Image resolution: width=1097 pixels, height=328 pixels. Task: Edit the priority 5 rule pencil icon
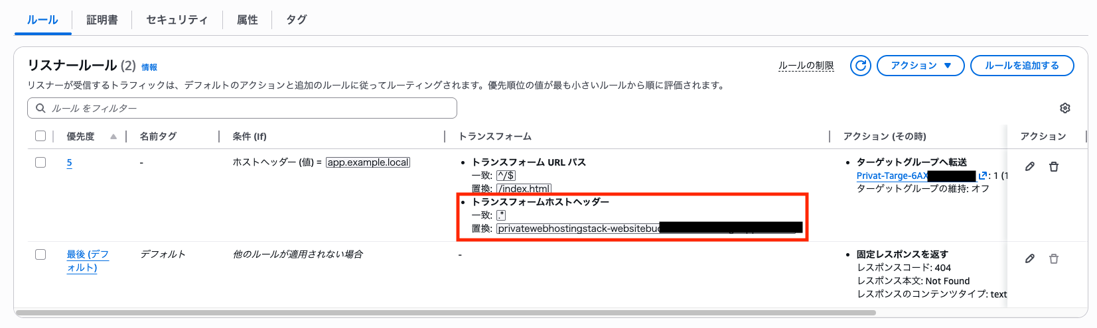tap(1029, 166)
